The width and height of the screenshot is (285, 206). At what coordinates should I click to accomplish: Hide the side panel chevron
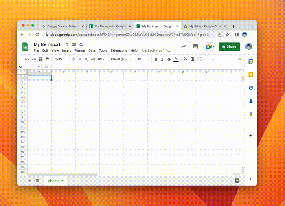[251, 179]
